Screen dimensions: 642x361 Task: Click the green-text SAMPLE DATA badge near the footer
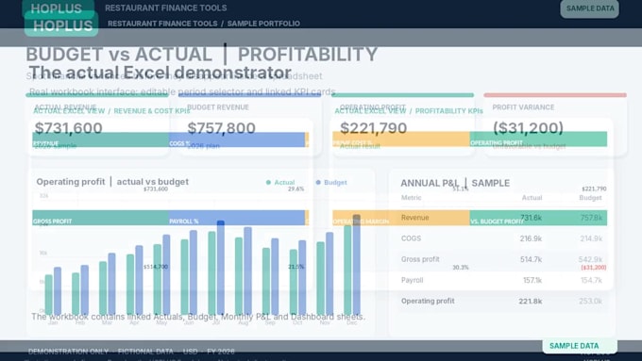(580, 346)
